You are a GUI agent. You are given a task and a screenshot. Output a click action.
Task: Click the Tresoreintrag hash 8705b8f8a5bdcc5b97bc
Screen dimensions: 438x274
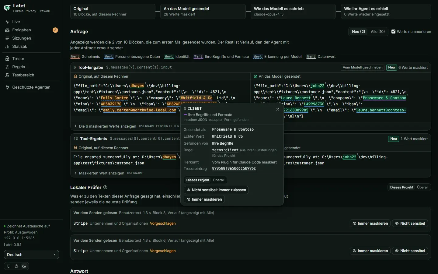pos(234,169)
